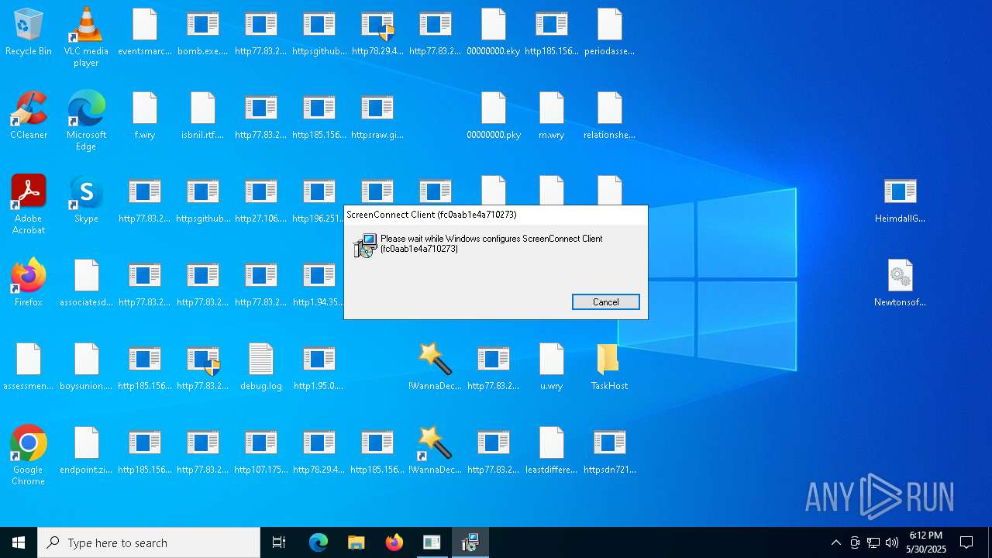The height and width of the screenshot is (558, 992).
Task: Open the Recycle Bin
Action: tap(29, 32)
